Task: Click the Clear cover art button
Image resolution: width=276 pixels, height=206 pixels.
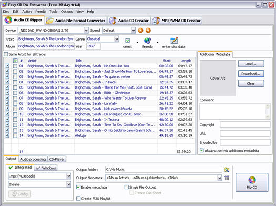Action: coord(251,84)
